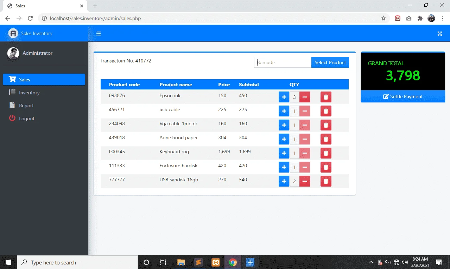The height and width of the screenshot is (269, 450).
Task: Add another Keyboard rog
Action: pyautogui.click(x=284, y=153)
